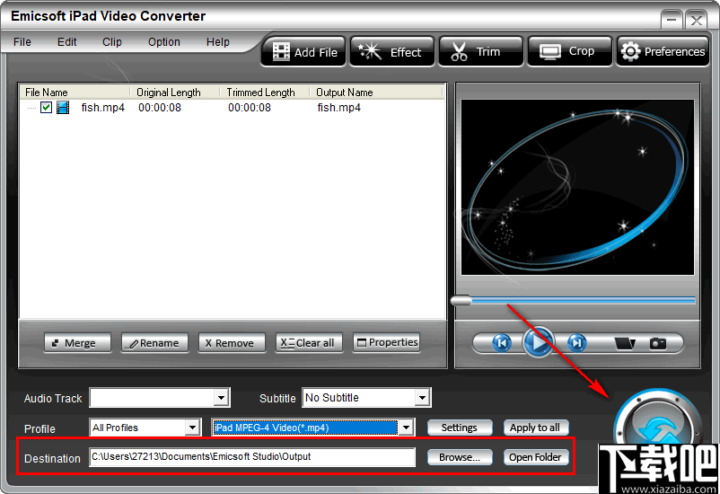Viewport: 720px width, 494px height.
Task: Open profile Settings
Action: coord(460,428)
